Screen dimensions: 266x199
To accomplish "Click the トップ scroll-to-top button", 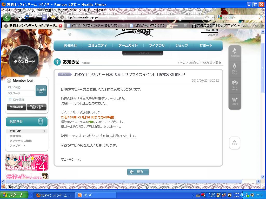I will pos(235,143).
